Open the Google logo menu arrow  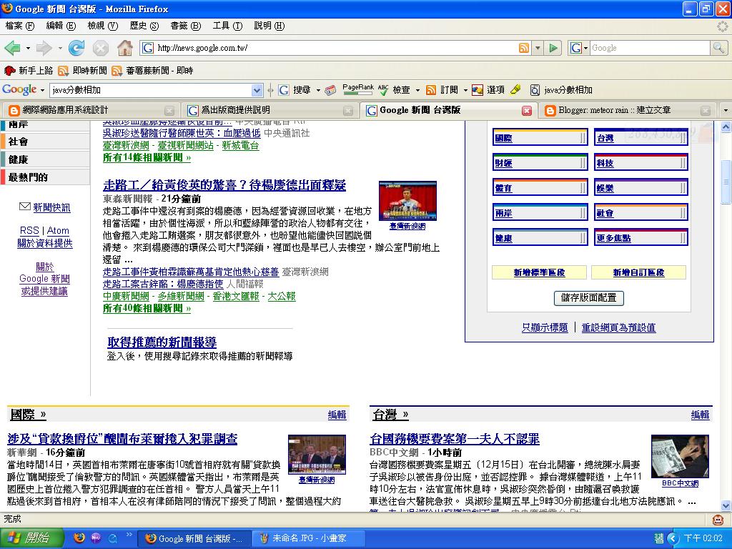pos(42,90)
